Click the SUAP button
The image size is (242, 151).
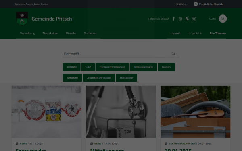click(88, 67)
